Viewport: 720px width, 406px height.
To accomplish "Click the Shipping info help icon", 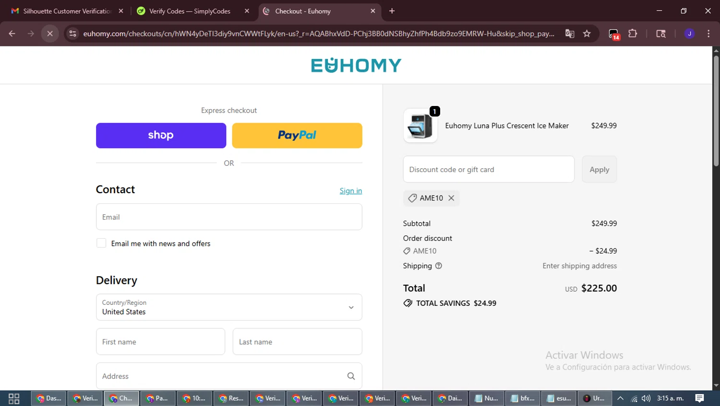I will coord(438,266).
